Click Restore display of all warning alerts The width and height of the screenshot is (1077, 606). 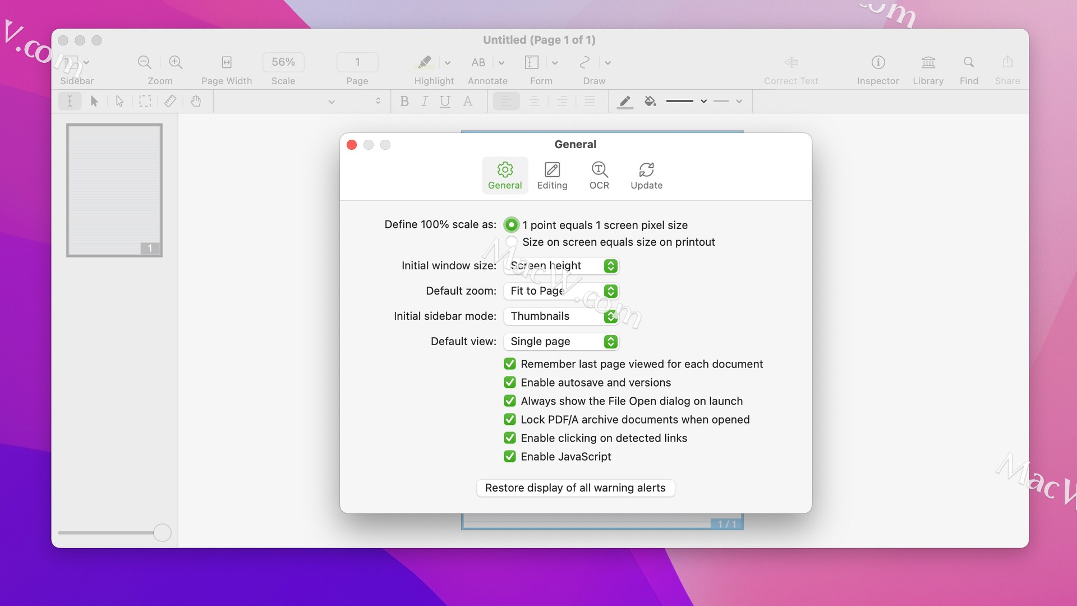(x=576, y=488)
